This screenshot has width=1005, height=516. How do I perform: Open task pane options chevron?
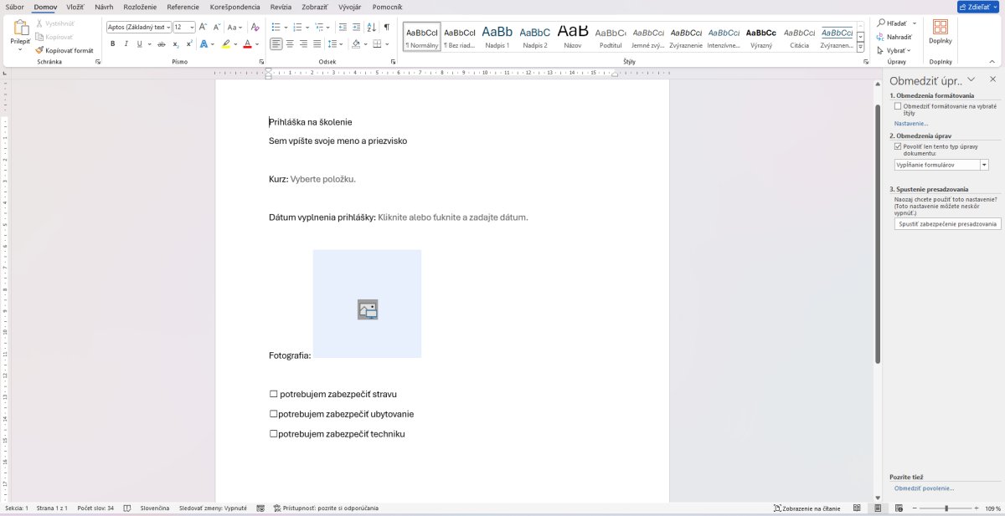971,79
